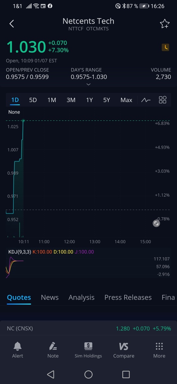Open Sim Holdings
177x384 pixels.
tap(88, 350)
